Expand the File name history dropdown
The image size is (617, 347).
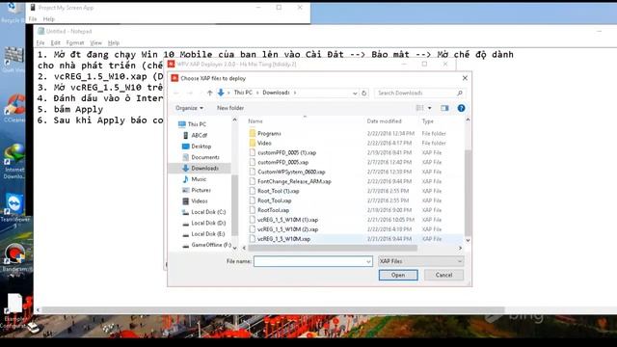click(368, 261)
